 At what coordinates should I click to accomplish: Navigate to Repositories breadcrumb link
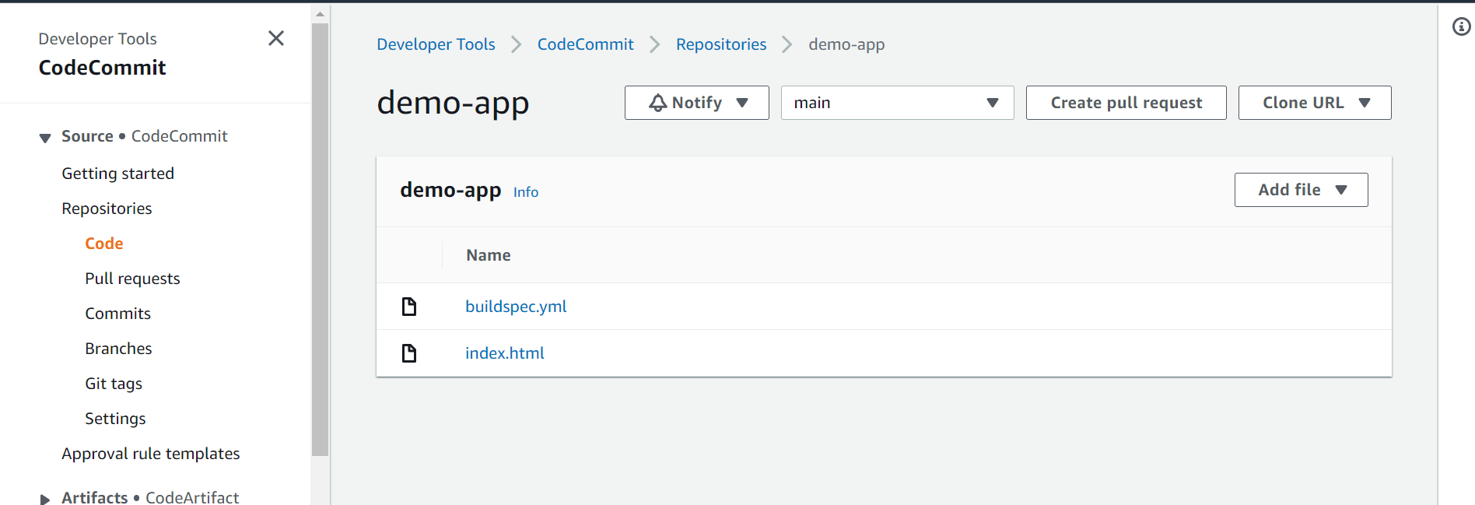(x=721, y=44)
